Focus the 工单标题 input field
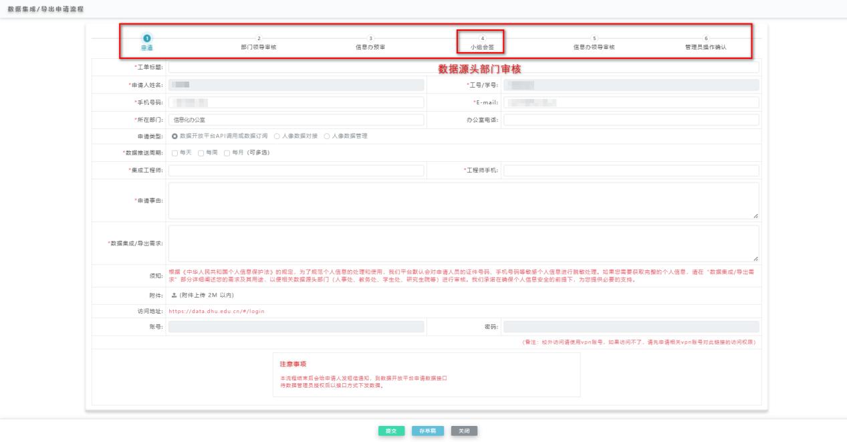 click(x=463, y=67)
